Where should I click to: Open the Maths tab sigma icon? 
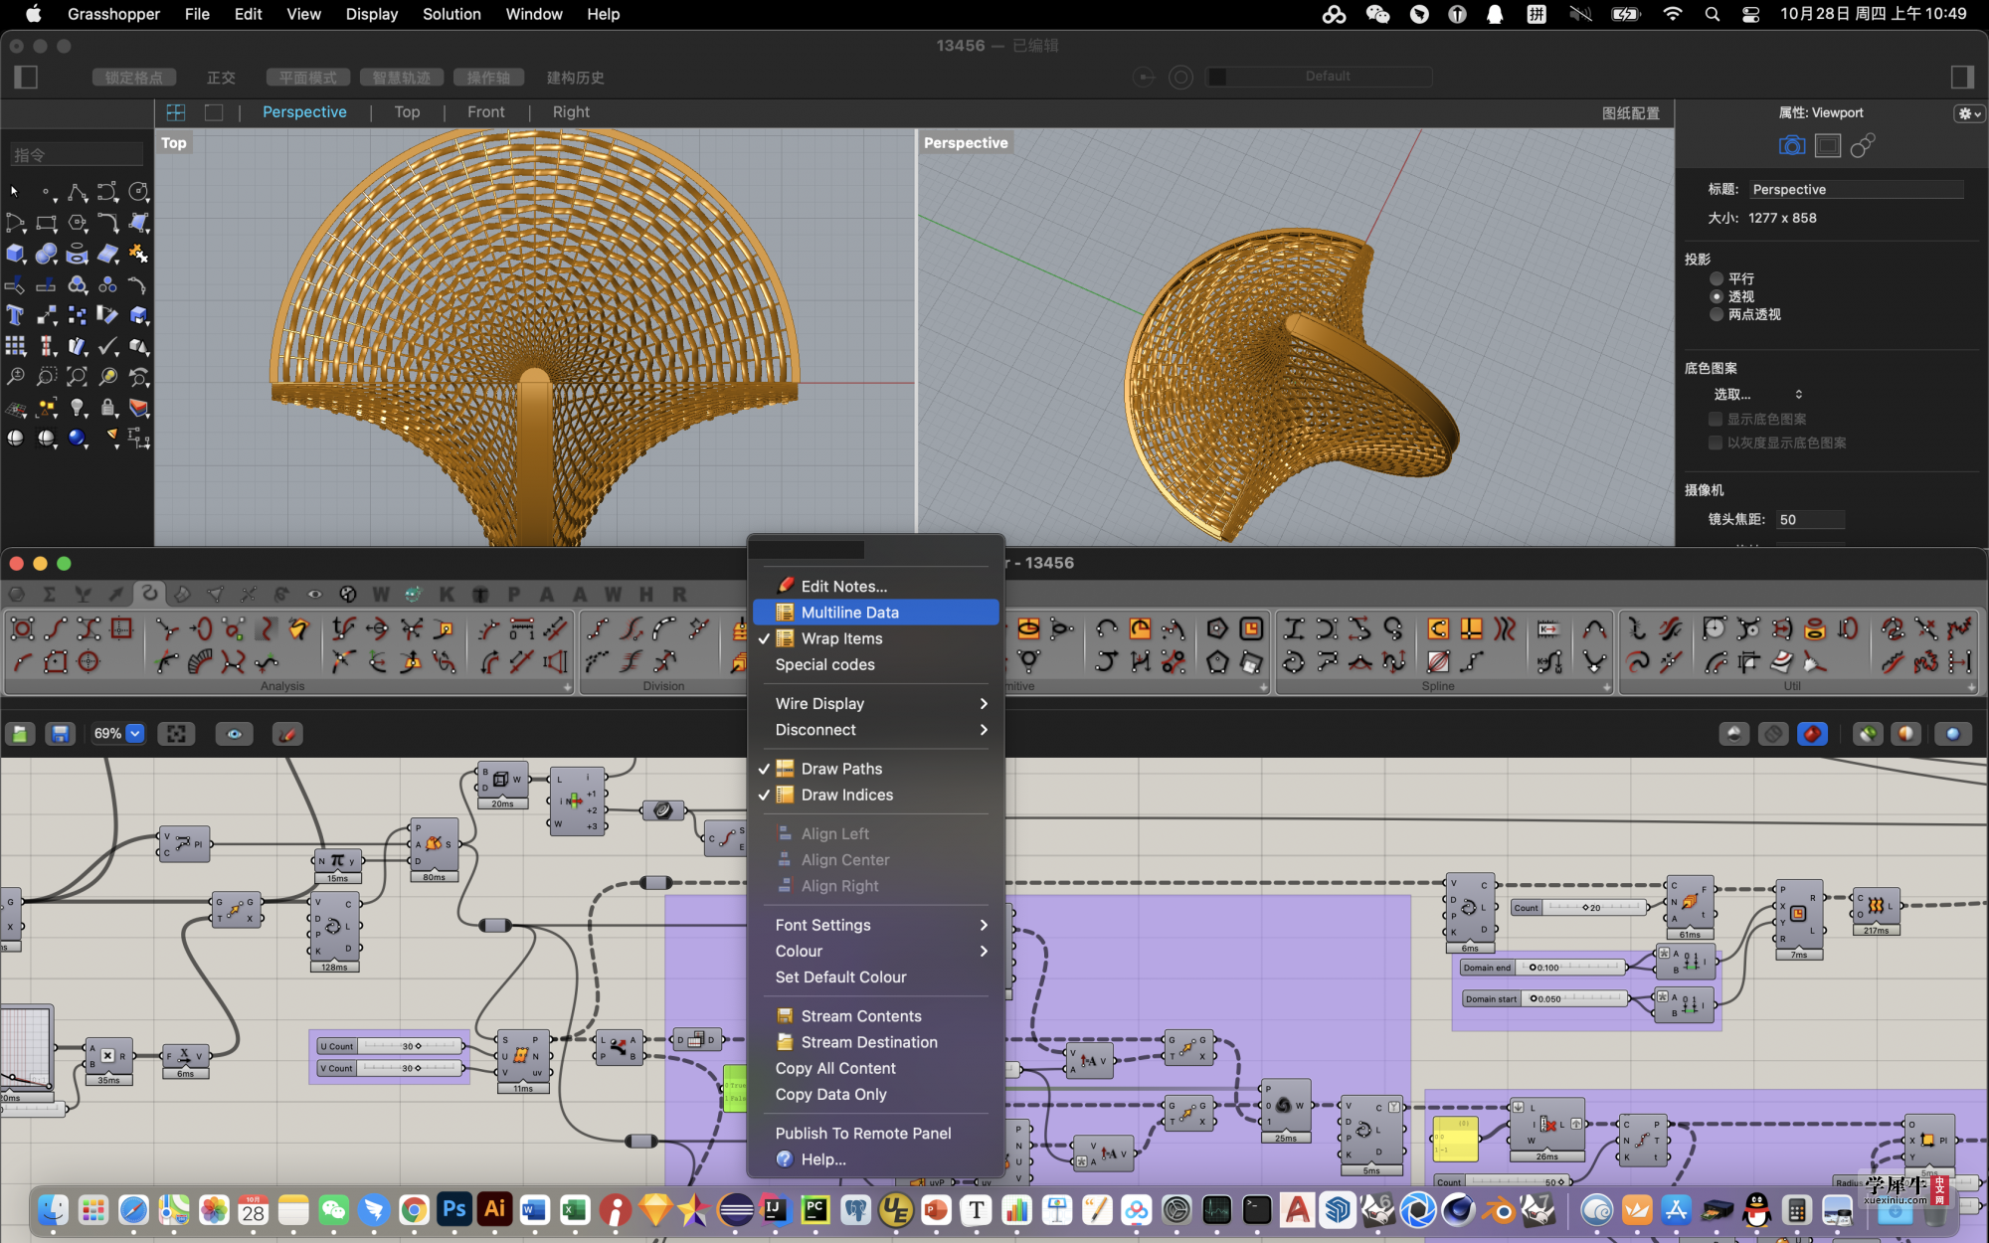[50, 594]
